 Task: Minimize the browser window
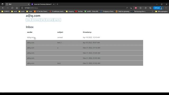(157, 4)
